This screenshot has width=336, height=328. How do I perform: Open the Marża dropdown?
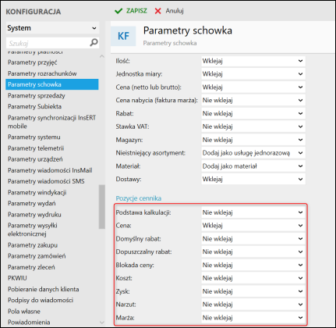253,318
